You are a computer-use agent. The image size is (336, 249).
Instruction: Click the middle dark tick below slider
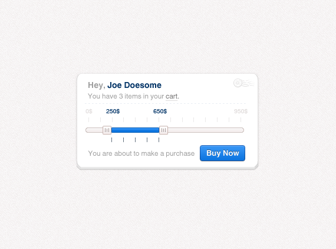(x=135, y=140)
